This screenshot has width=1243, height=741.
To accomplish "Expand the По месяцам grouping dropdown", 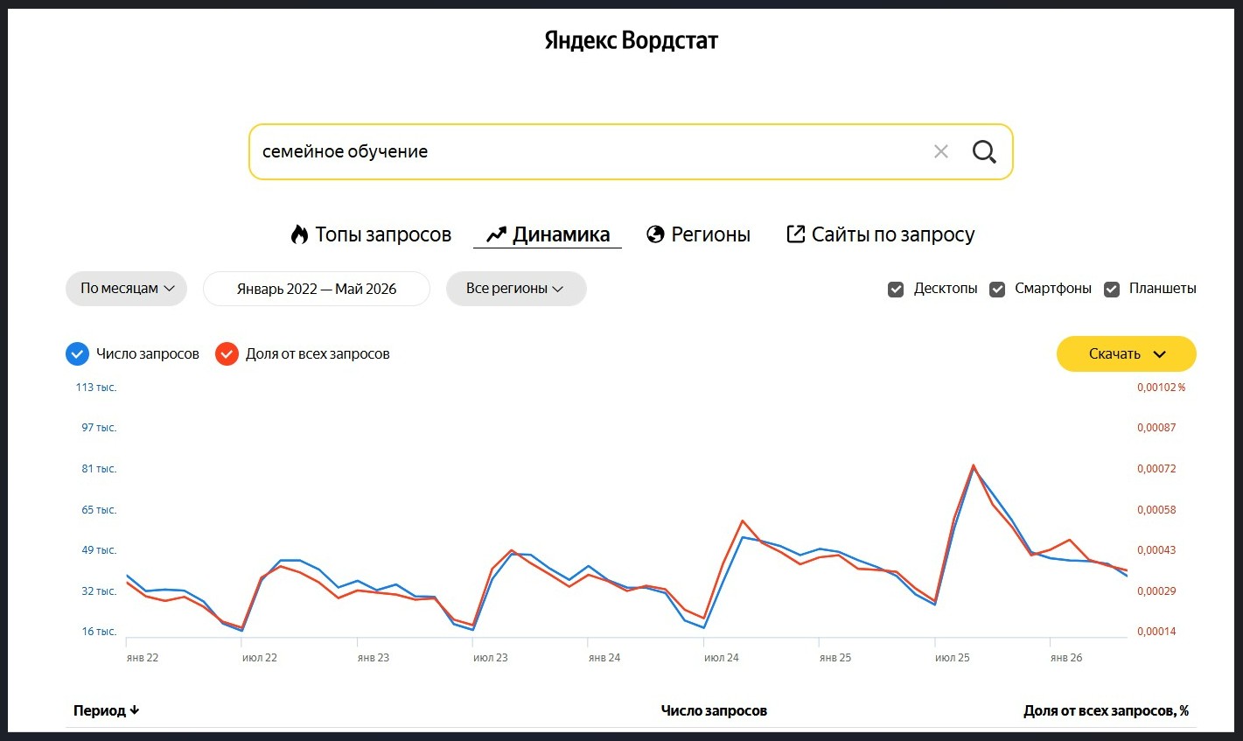I will point(127,289).
